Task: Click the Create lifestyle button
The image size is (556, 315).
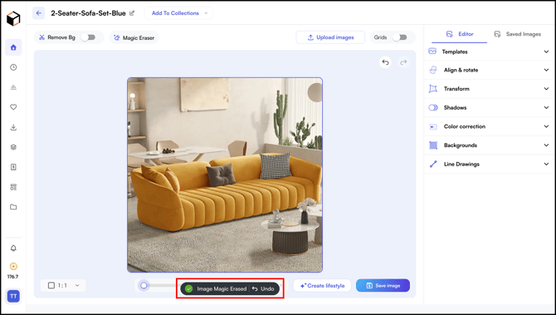Action: [322, 286]
